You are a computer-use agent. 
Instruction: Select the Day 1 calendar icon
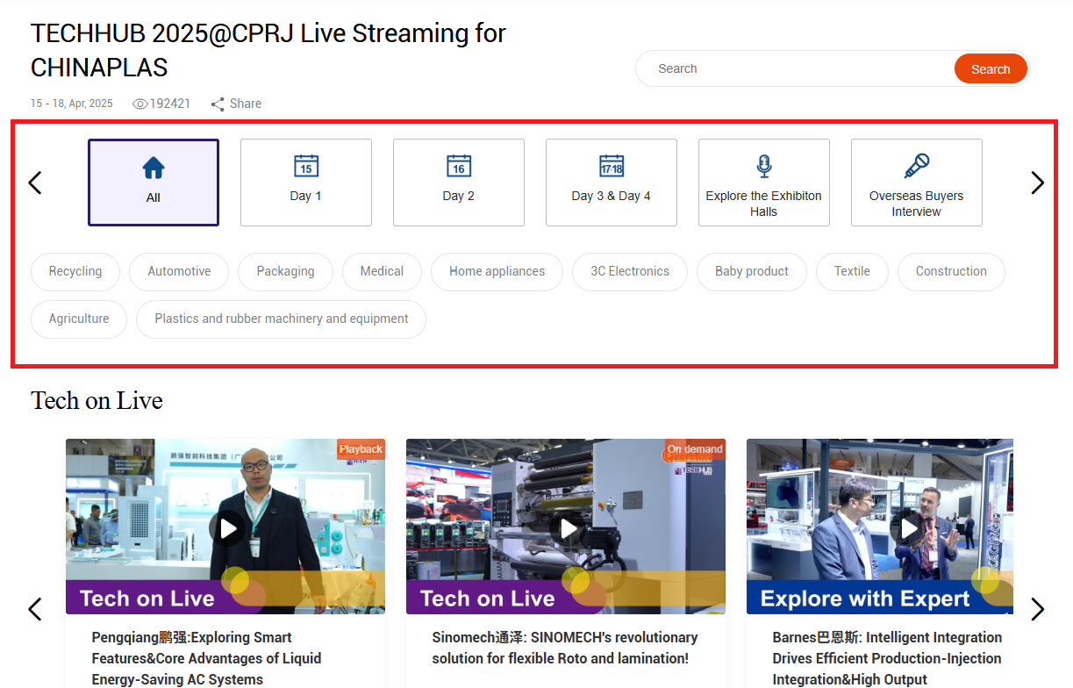[306, 165]
